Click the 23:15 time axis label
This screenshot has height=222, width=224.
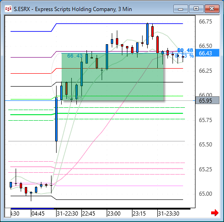pyautogui.click(x=139, y=214)
